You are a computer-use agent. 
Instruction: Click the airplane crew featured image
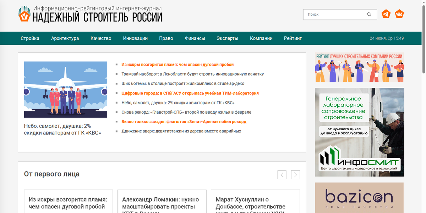(65, 89)
